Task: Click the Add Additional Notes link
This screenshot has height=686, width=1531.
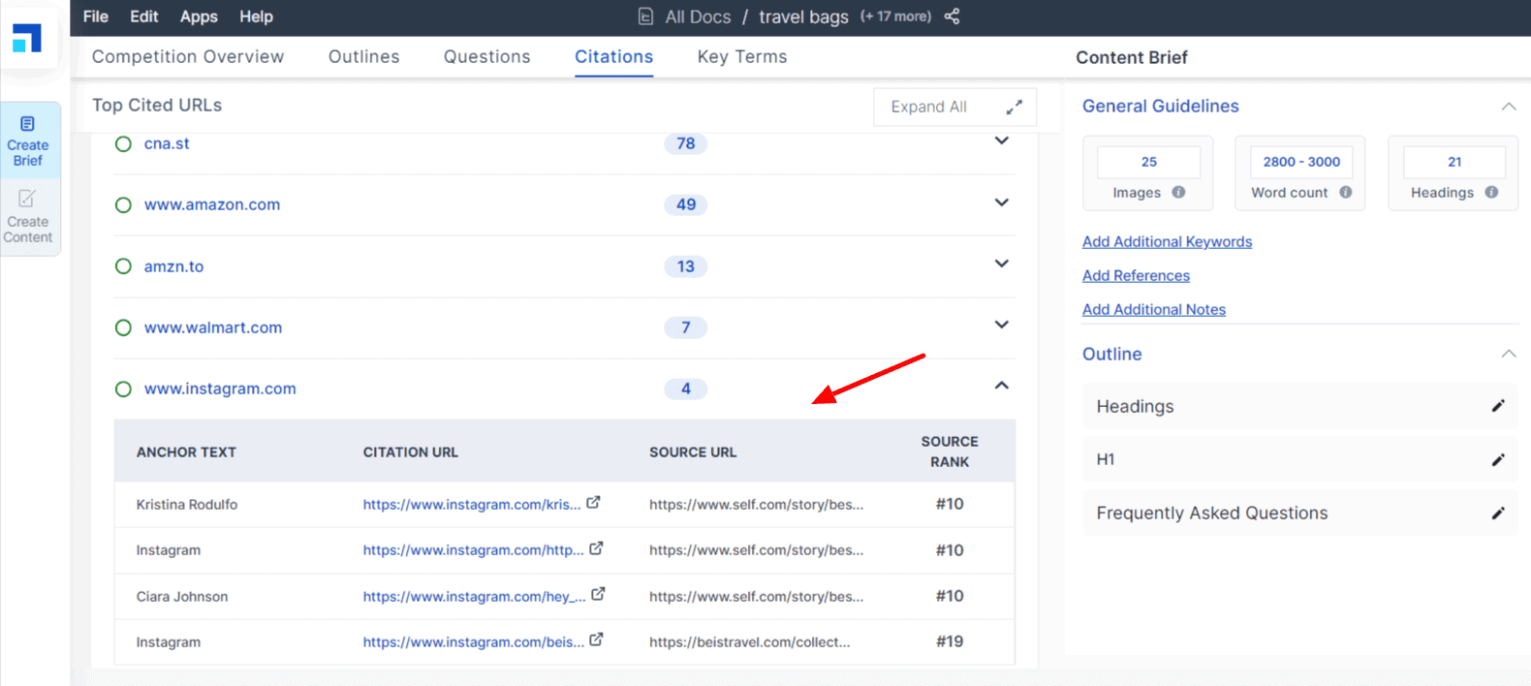Action: point(1154,309)
